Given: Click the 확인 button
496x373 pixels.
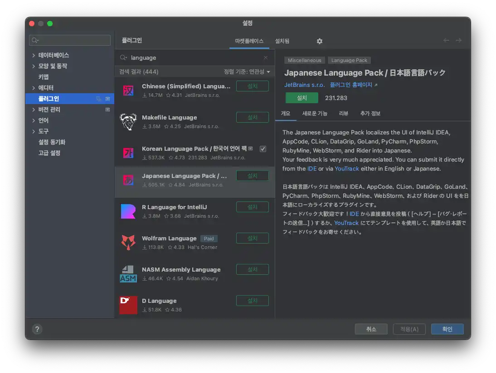Looking at the screenshot, I should [447, 329].
